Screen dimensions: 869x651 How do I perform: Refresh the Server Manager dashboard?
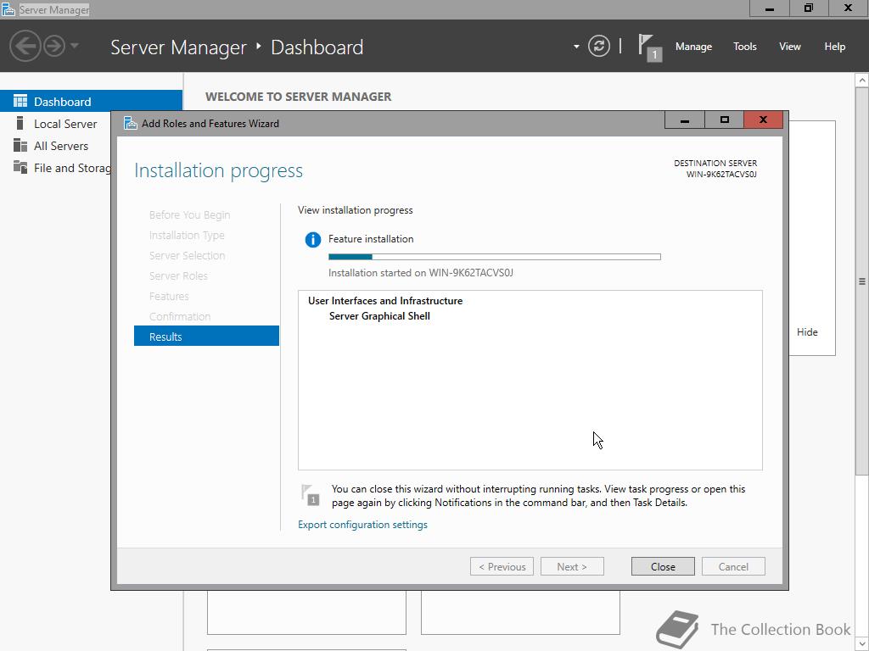[599, 46]
